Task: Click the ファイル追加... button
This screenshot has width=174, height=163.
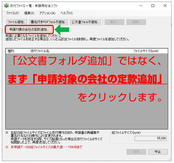Action: (17, 22)
